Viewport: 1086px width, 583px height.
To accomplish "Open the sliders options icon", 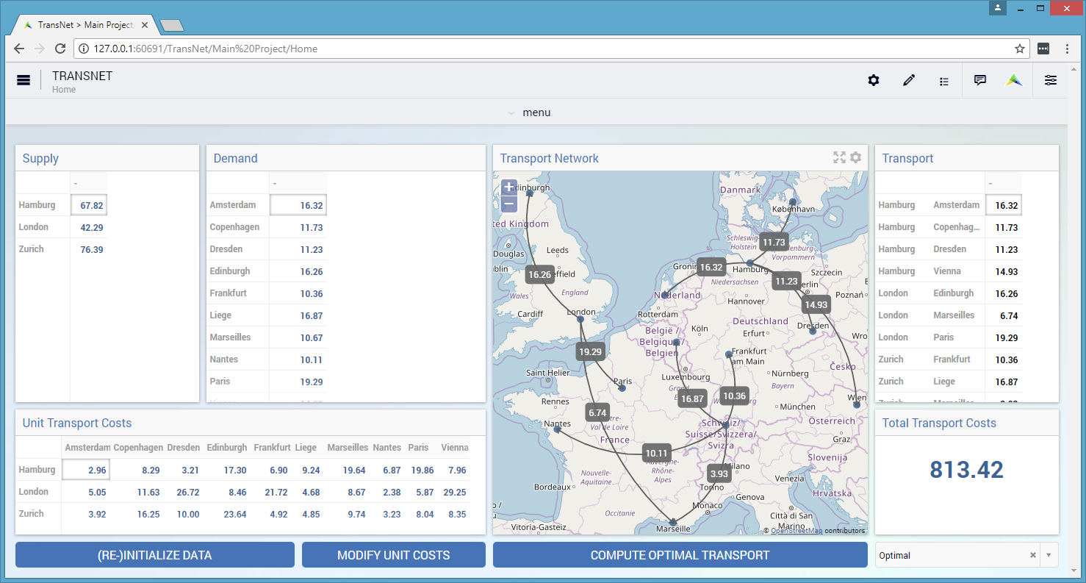I will tap(1051, 80).
